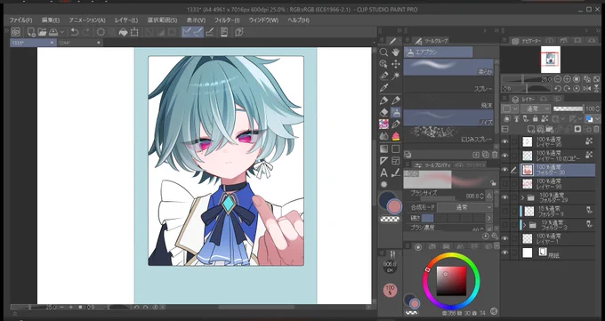Image resolution: width=605 pixels, height=321 pixels.
Task: Hide folder フォルダー 30
Action: [504, 170]
